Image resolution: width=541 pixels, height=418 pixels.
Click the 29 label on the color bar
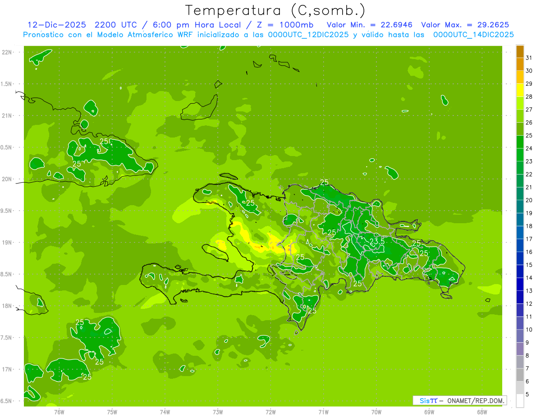(529, 84)
